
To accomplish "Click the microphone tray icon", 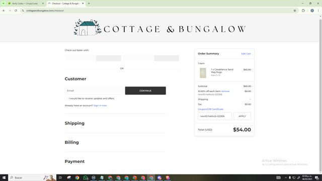I will click(290, 177).
